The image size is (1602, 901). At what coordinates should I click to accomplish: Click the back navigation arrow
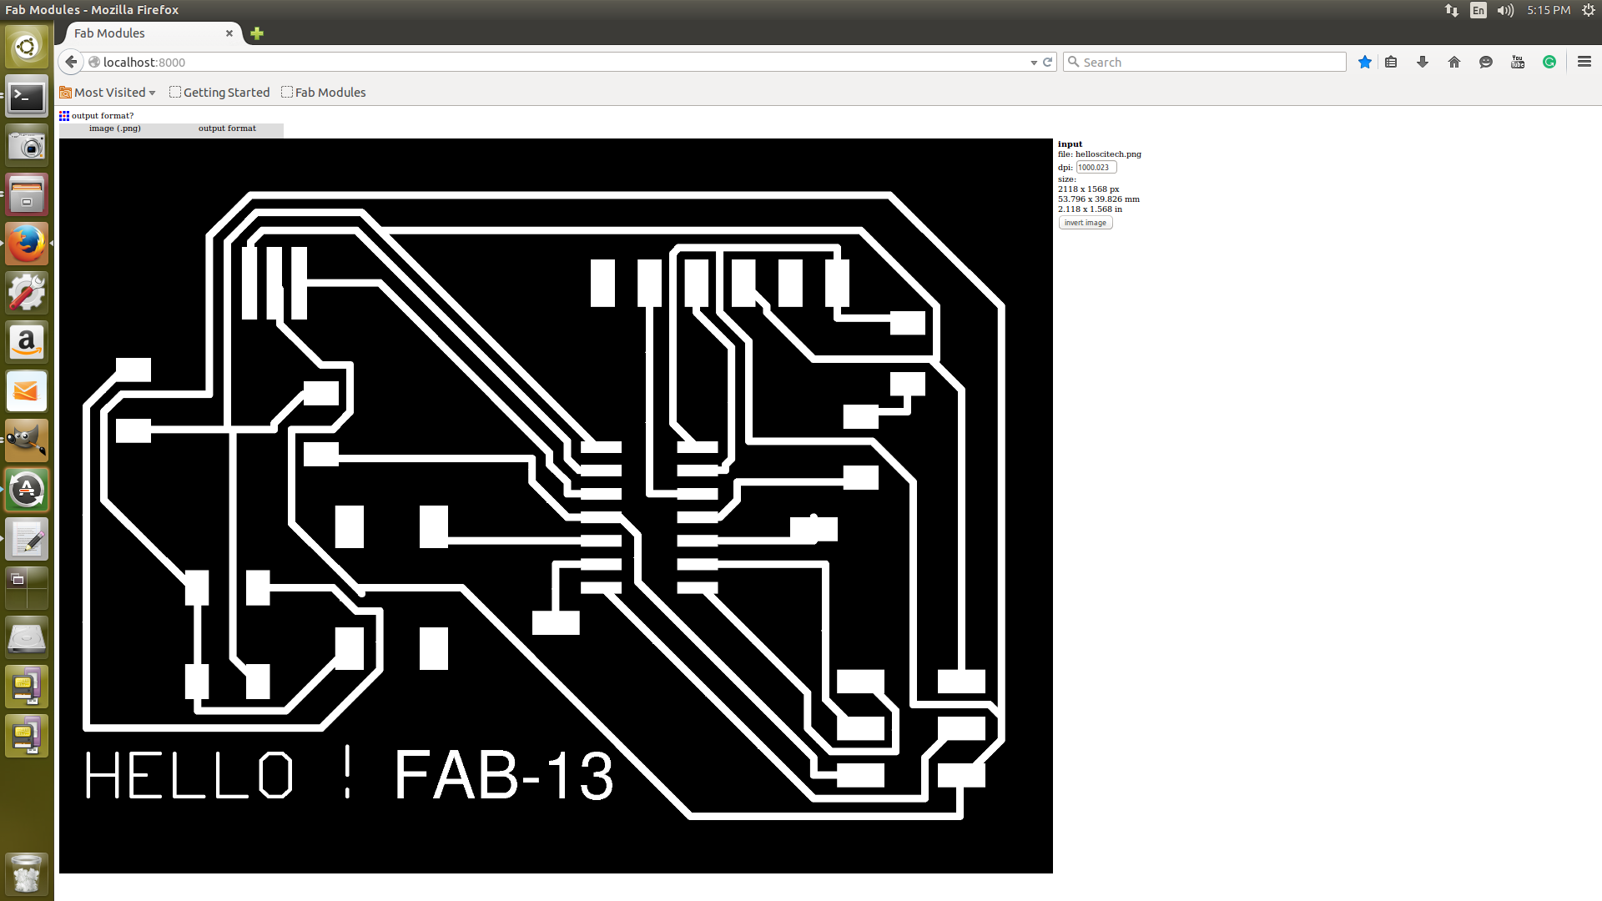72,62
